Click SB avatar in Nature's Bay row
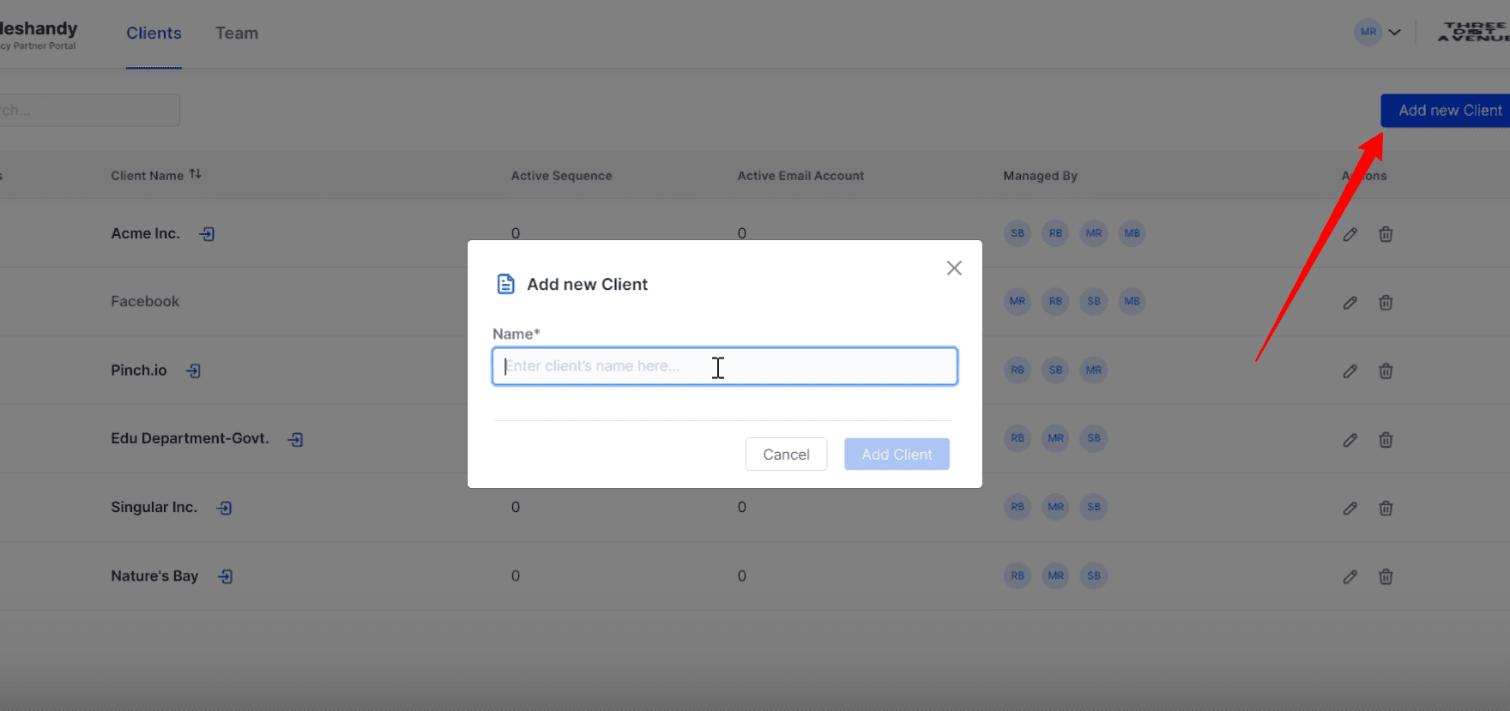 pyautogui.click(x=1094, y=576)
